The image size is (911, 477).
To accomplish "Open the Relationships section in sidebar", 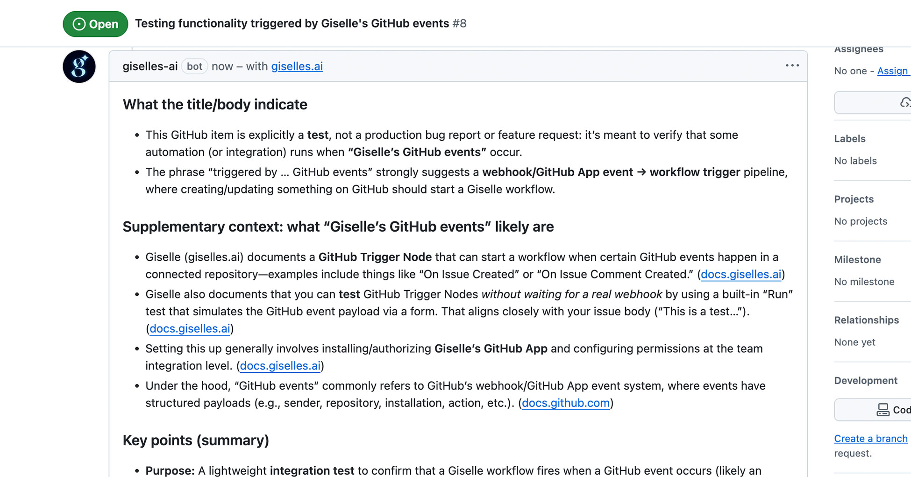I will (x=866, y=320).
